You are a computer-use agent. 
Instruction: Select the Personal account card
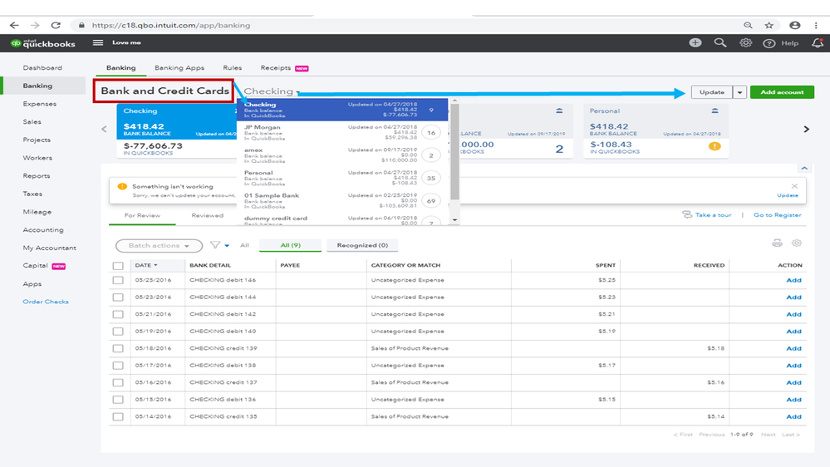click(656, 130)
